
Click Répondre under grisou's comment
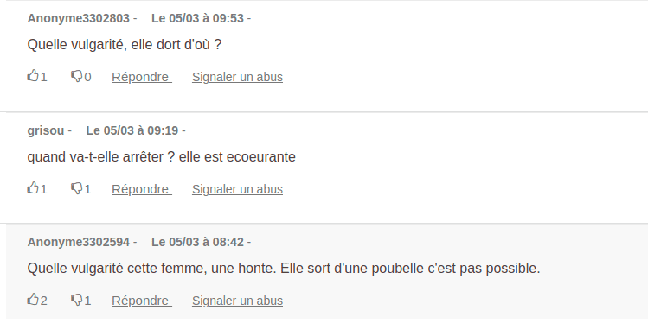[142, 189]
